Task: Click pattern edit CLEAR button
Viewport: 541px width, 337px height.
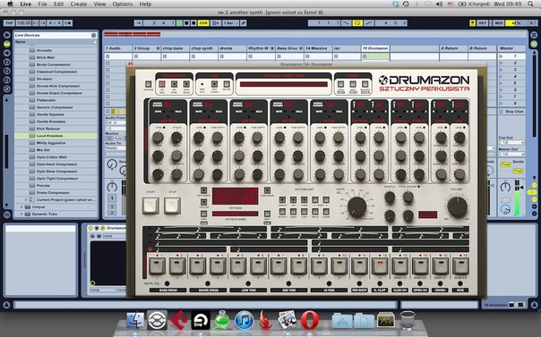Action: (326, 211)
